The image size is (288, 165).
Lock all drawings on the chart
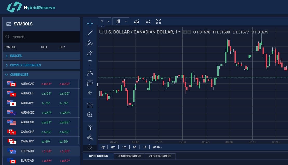pos(90,137)
